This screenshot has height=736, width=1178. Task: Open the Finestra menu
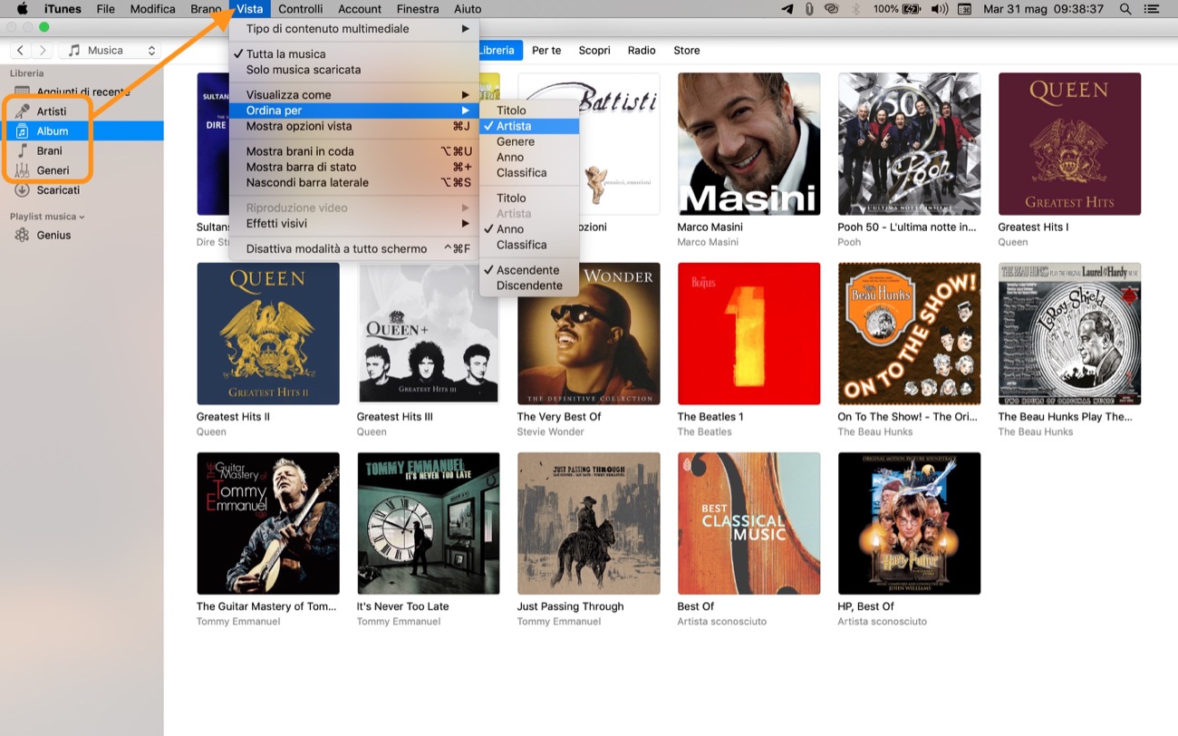pyautogui.click(x=418, y=9)
